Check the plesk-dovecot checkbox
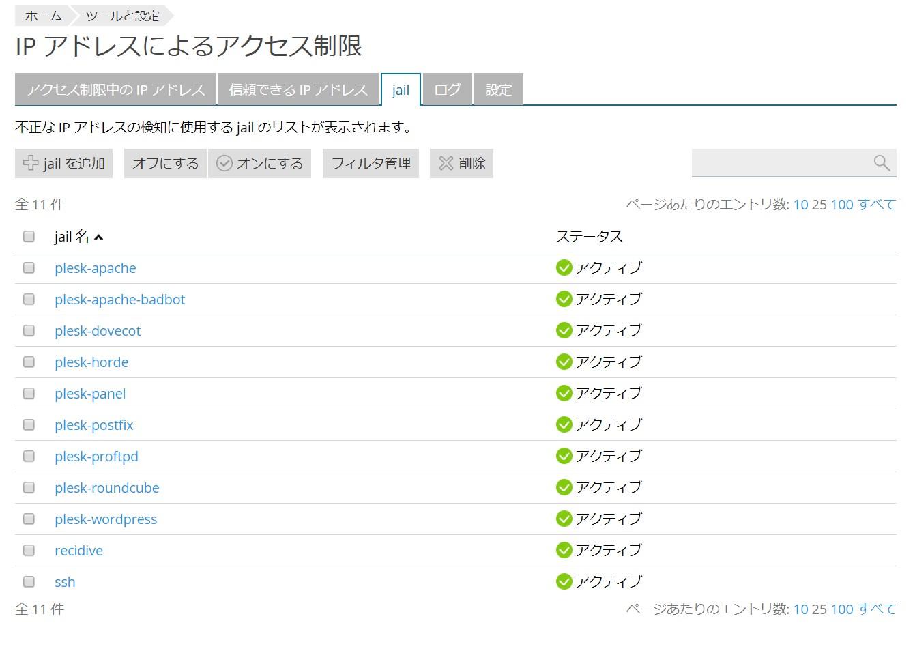Image resolution: width=913 pixels, height=651 pixels. pos(29,330)
